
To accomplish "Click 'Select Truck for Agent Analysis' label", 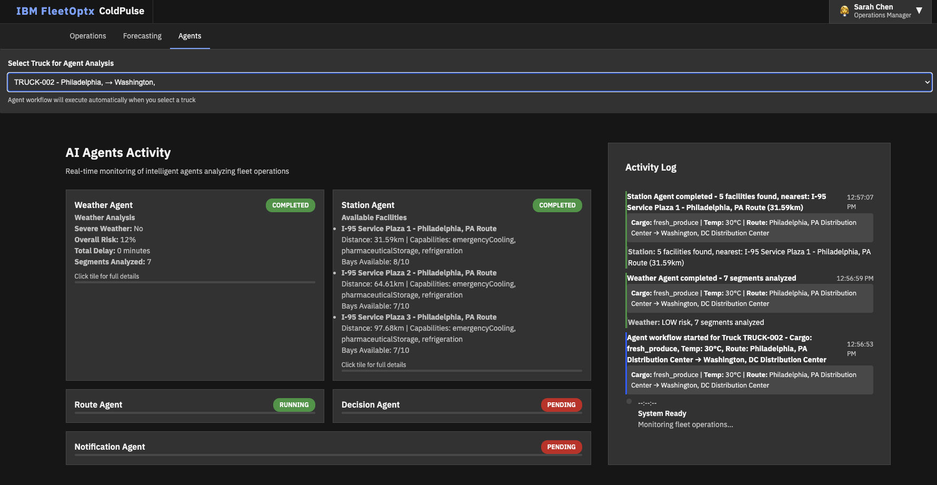I will click(x=61, y=63).
